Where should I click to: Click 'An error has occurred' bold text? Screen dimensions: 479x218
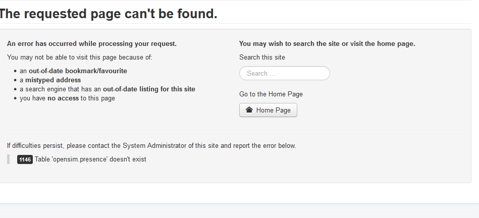(x=92, y=44)
